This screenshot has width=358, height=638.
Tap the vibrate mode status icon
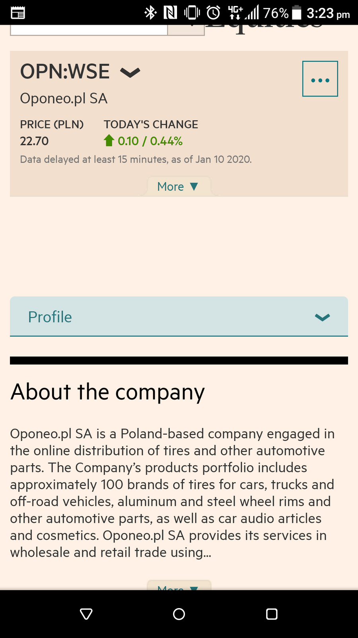(x=192, y=13)
